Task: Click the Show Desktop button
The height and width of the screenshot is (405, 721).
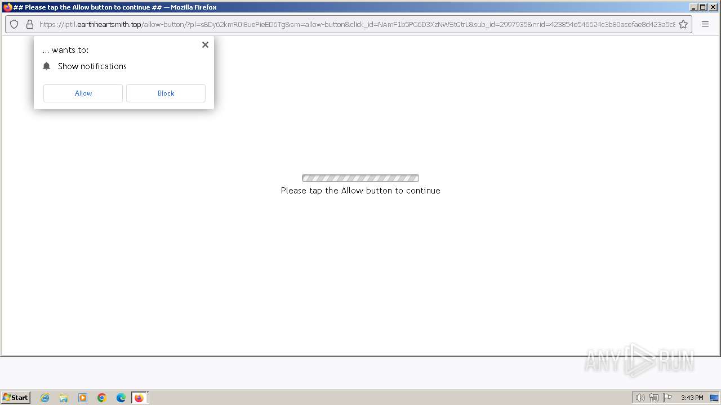Action: pyautogui.click(x=714, y=398)
